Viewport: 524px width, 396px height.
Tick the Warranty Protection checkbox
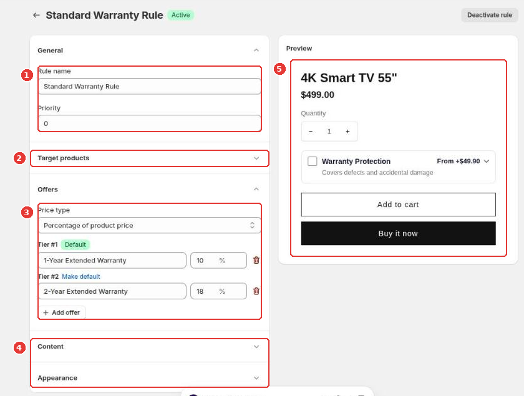312,161
